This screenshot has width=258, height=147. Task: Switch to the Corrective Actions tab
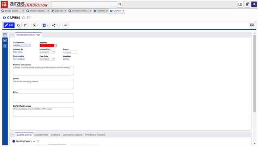point(73,135)
